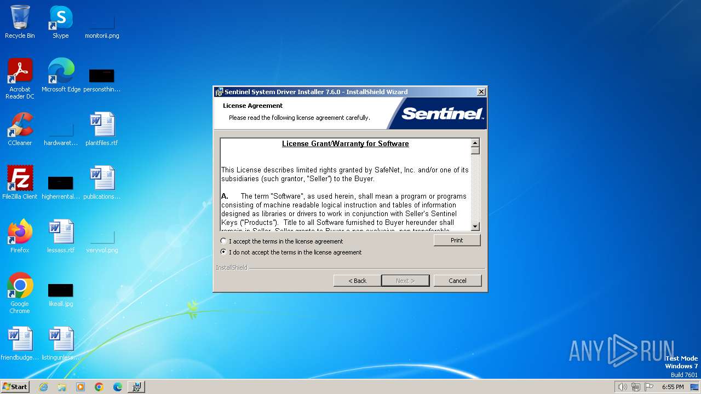Click the license text scroll-down arrow
This screenshot has width=701, height=394.
coord(475,227)
